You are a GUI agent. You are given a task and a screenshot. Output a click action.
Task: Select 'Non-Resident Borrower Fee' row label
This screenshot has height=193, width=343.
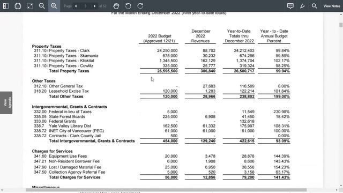(x=74, y=161)
